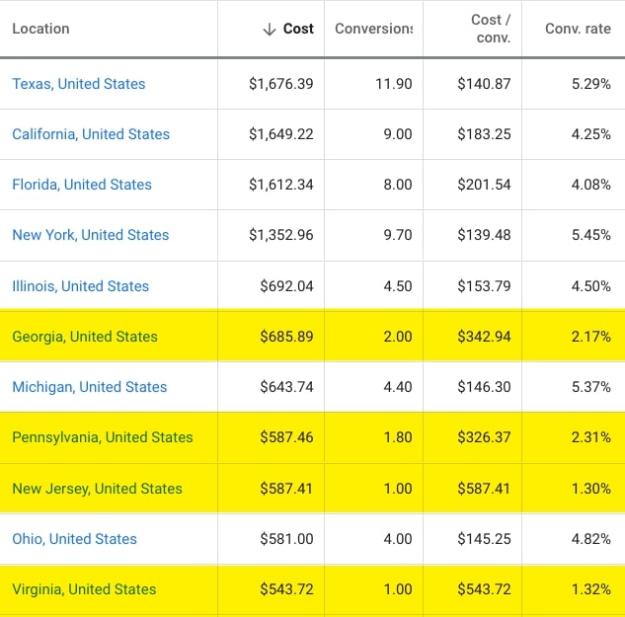The image size is (625, 617).
Task: Sort by the Conversions column header
Action: 373,29
